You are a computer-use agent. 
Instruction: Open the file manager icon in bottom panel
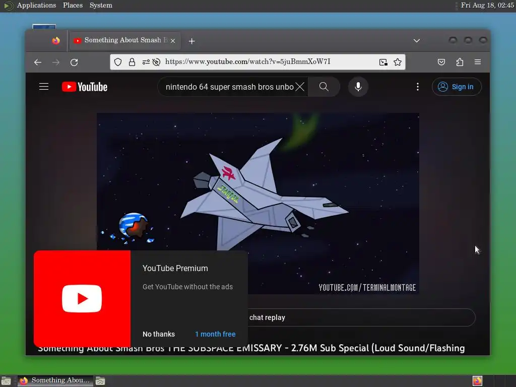click(x=100, y=381)
